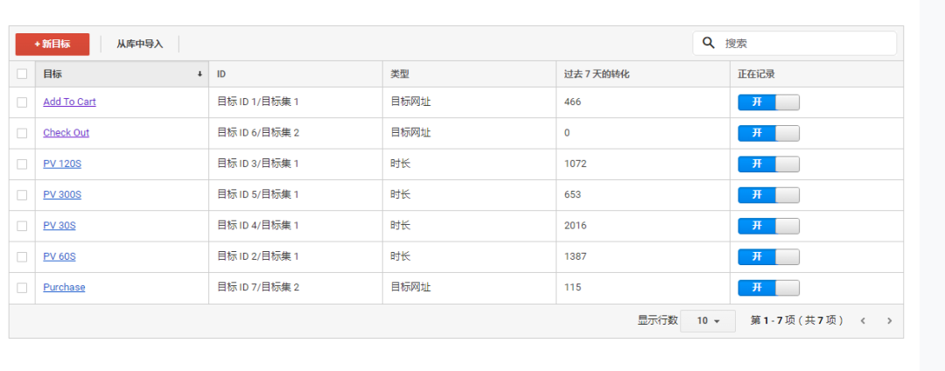Open the PV 60S goal link

pyautogui.click(x=59, y=257)
